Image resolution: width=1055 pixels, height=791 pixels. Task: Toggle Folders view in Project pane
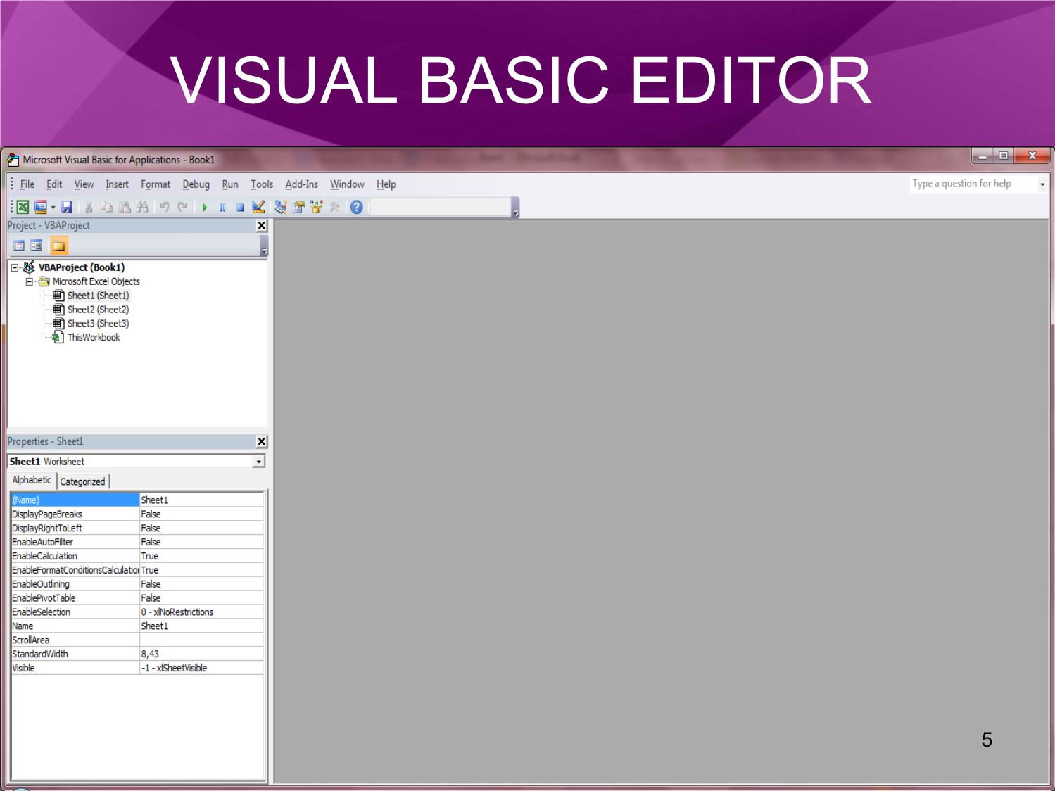[59, 246]
